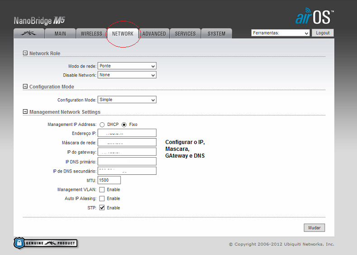Open the Modo de rede dropdown
Viewport: 357px width, 255px height.
tap(127, 66)
